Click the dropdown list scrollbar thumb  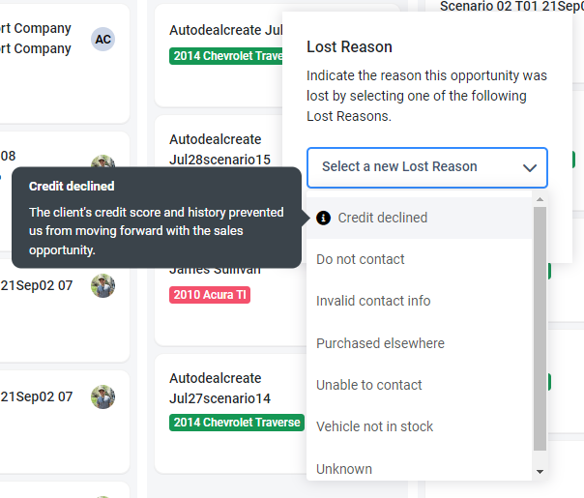click(540, 329)
